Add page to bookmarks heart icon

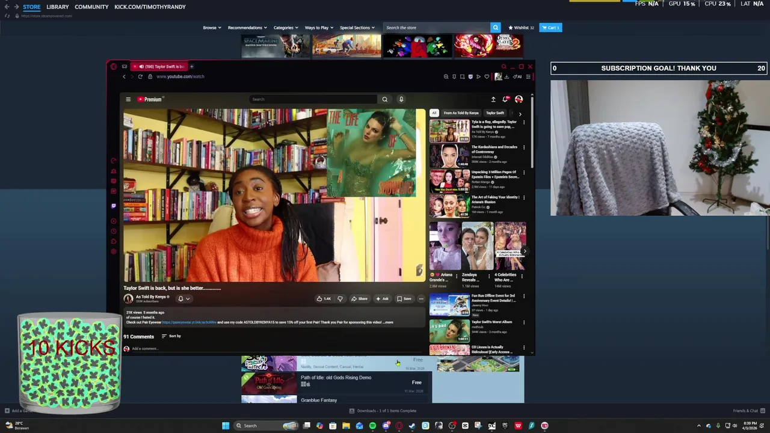pyautogui.click(x=487, y=76)
